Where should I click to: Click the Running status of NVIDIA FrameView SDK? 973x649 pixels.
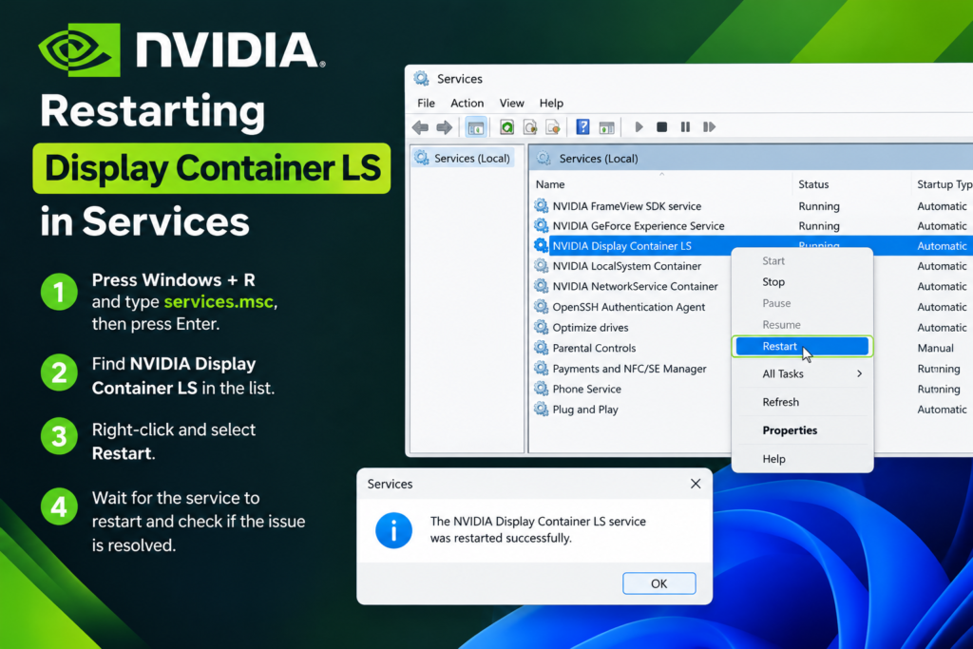(x=818, y=206)
